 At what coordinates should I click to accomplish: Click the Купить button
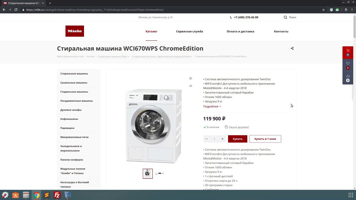(238, 139)
